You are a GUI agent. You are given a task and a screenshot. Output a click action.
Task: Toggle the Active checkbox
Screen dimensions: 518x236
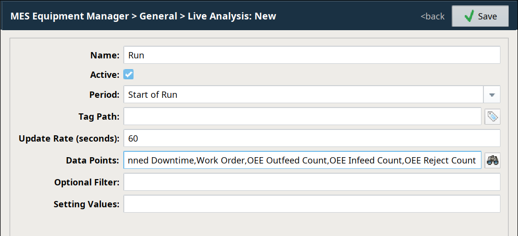click(129, 74)
